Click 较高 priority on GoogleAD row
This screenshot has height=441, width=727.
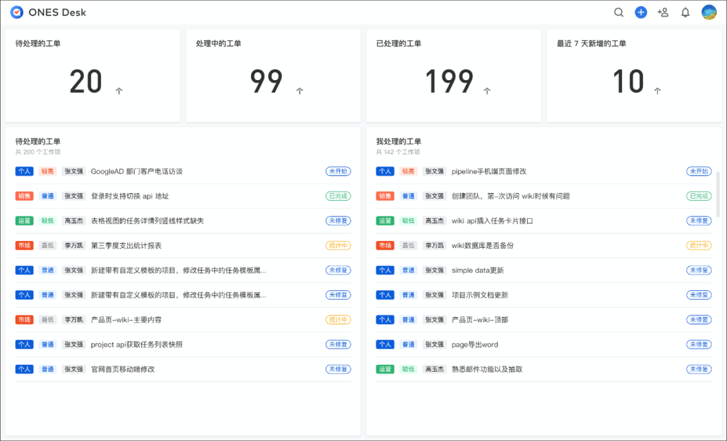click(47, 171)
